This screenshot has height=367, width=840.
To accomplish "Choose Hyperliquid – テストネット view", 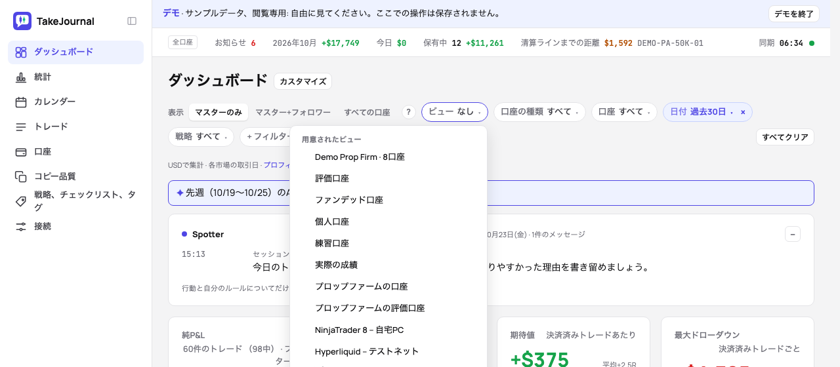I will (388, 352).
